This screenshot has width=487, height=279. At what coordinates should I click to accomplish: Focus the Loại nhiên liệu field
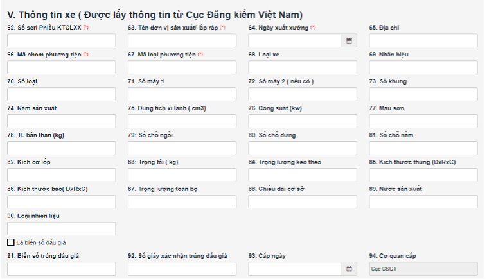coord(61,228)
